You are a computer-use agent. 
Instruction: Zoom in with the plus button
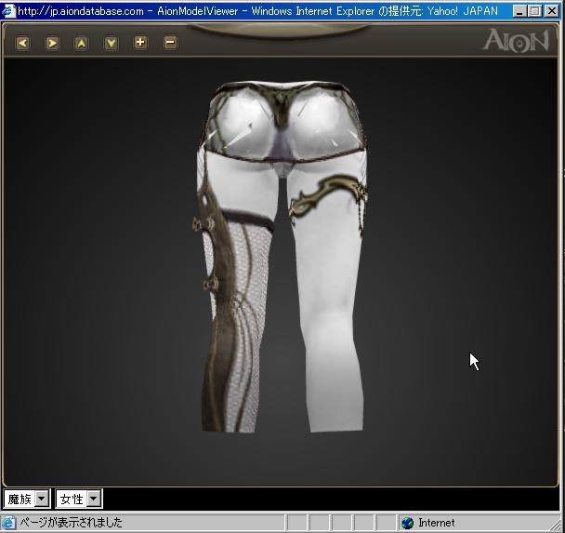[140, 43]
